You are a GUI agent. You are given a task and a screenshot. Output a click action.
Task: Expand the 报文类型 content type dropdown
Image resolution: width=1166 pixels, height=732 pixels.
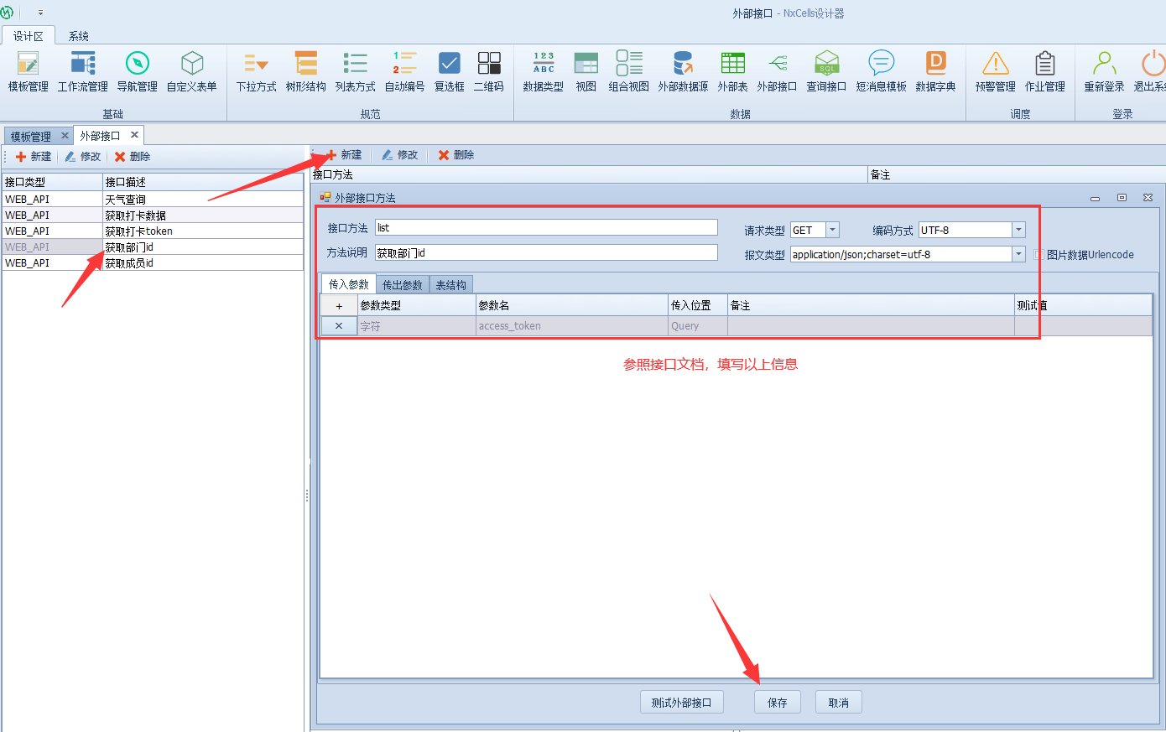[x=1018, y=254]
